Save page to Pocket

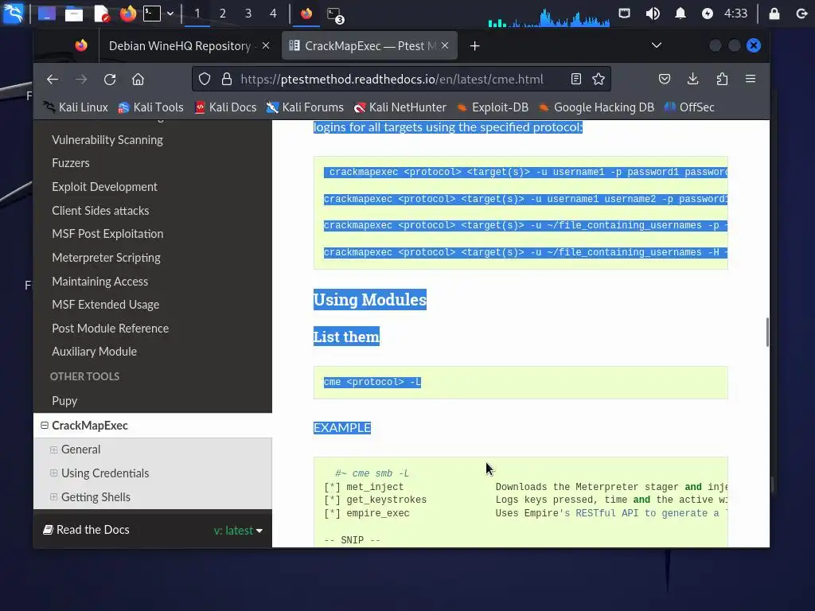click(665, 79)
